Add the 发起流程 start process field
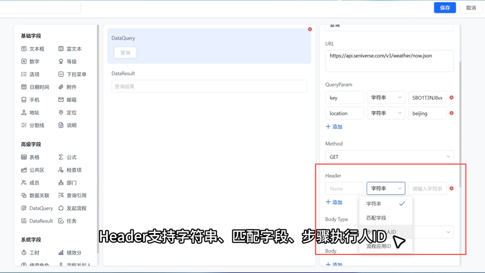485x273 pixels. click(72, 208)
